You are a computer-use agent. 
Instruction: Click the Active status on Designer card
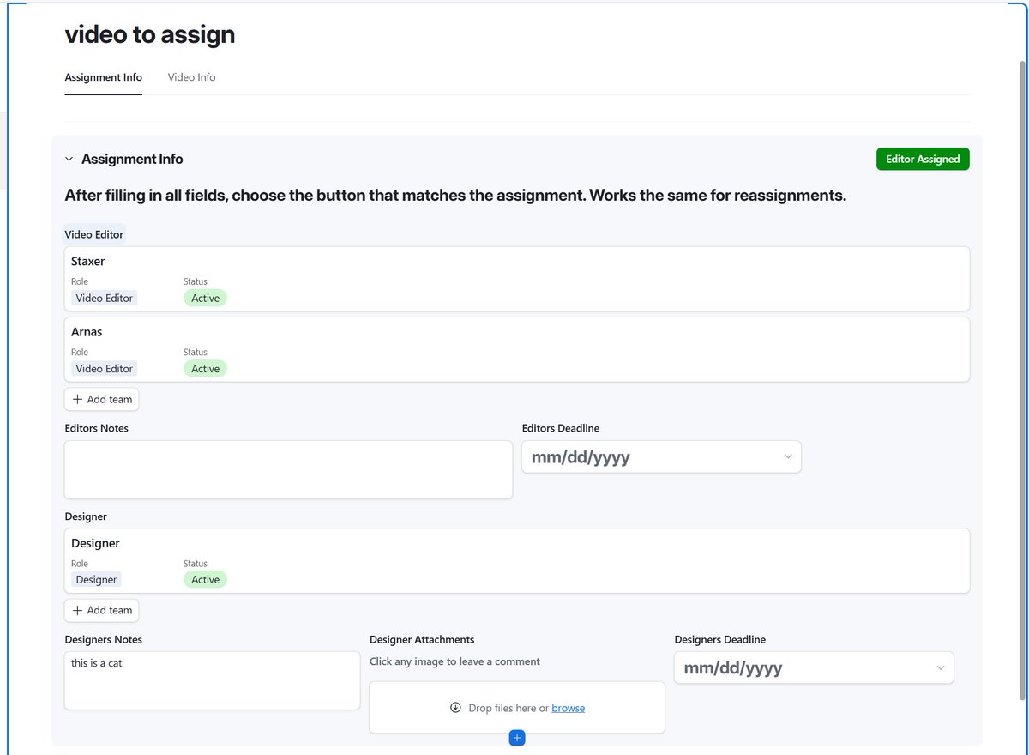(x=205, y=580)
